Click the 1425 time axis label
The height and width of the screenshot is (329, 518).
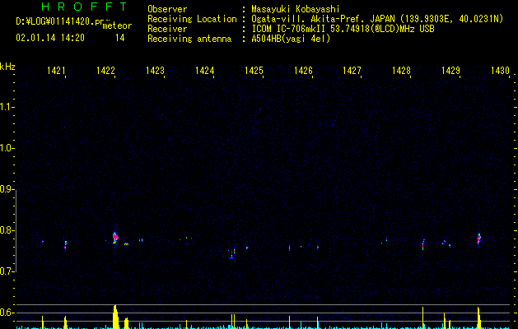point(254,70)
